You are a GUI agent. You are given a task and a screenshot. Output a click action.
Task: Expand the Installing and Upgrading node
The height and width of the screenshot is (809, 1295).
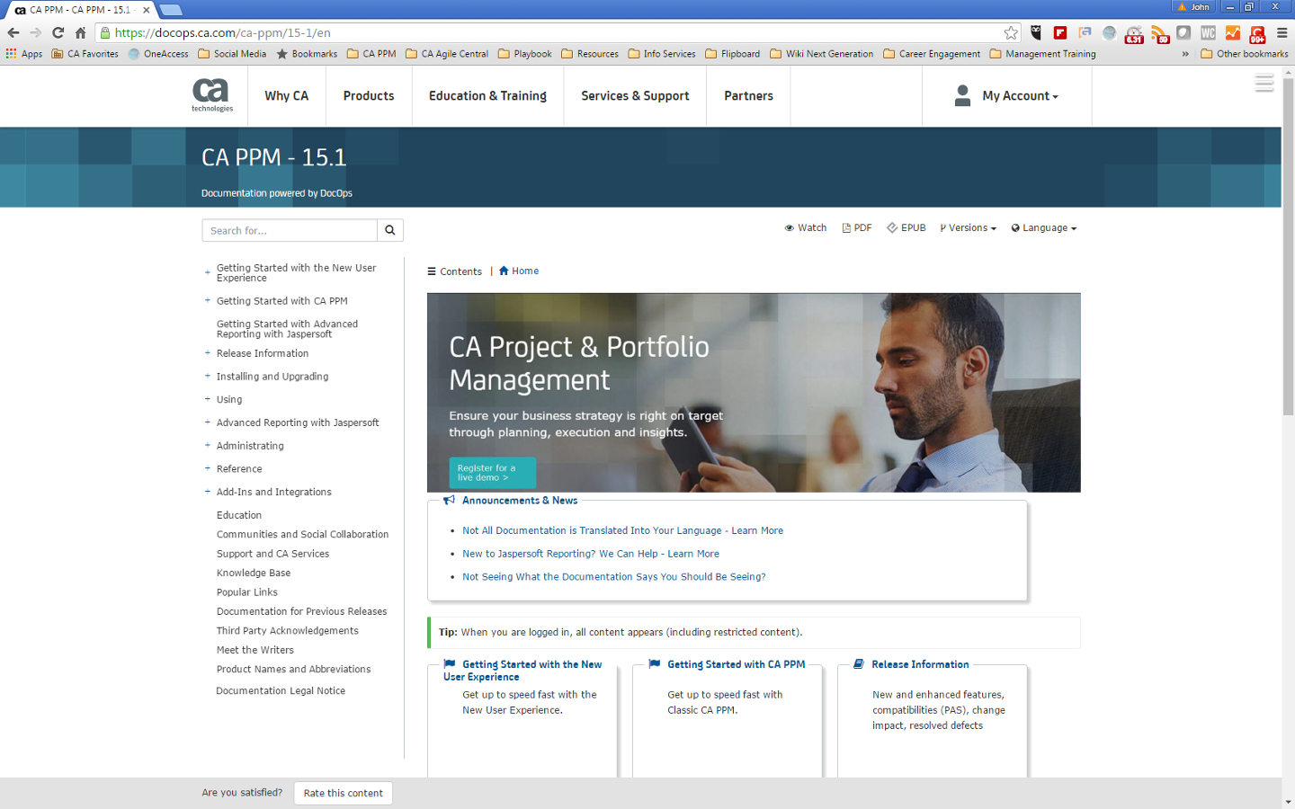click(x=208, y=377)
